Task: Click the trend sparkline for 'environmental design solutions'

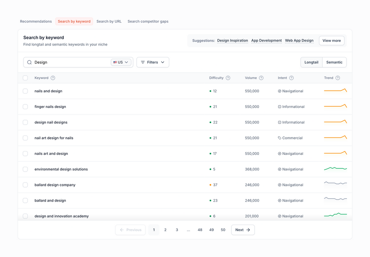Action: 335,169
